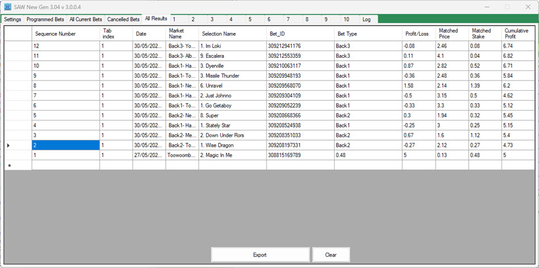Click the Bet_ID cell 309209568070
The width and height of the screenshot is (539, 268).
click(x=300, y=86)
